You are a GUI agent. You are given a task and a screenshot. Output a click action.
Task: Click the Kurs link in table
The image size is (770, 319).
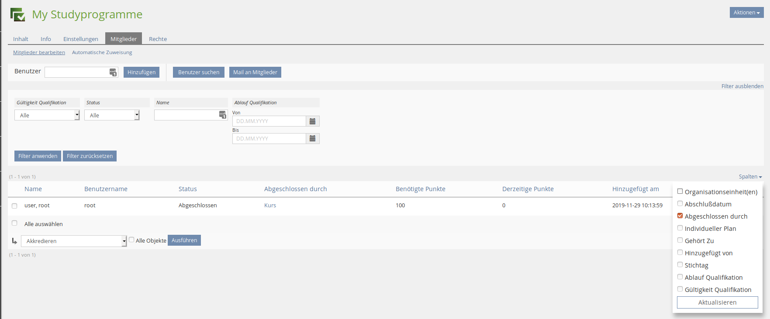coord(270,206)
